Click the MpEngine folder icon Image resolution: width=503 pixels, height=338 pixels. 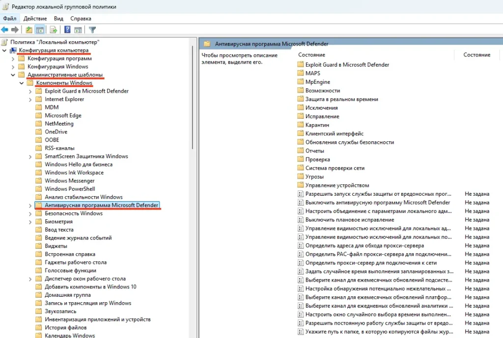(x=301, y=82)
